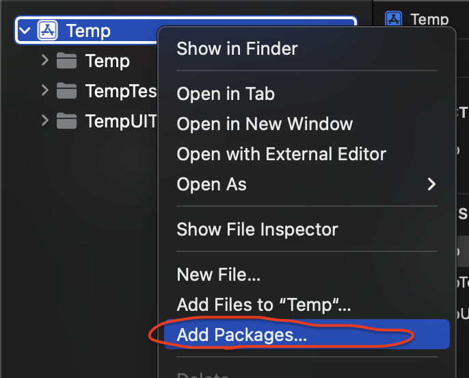This screenshot has height=378, width=469.
Task: Click the TempUITests folder icon
Action: [x=66, y=121]
